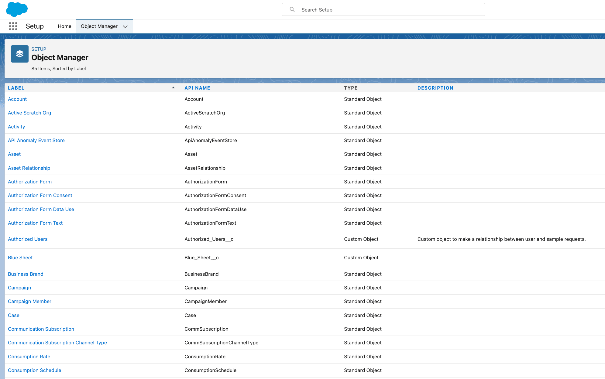Click the Object Manager layers icon
Viewport: 605px width, 379px height.
pyautogui.click(x=20, y=54)
